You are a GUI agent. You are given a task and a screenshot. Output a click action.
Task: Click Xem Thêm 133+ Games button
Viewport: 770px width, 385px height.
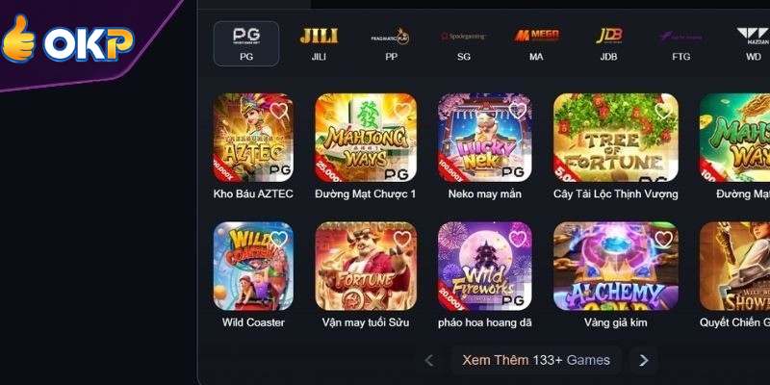(x=536, y=360)
